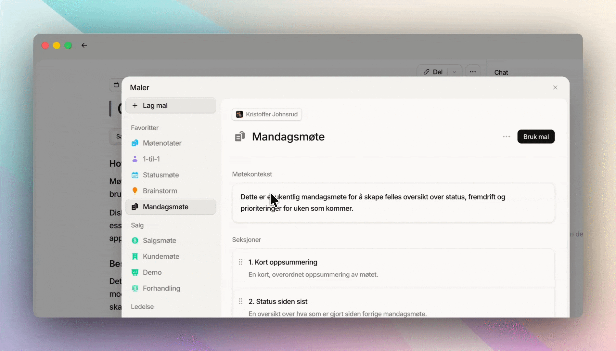The image size is (616, 351).
Task: Go back using the arrow button
Action: click(84, 45)
